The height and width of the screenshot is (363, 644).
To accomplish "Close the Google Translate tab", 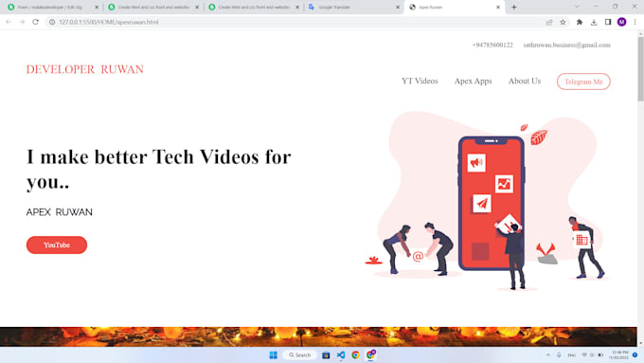I will [x=398, y=7].
